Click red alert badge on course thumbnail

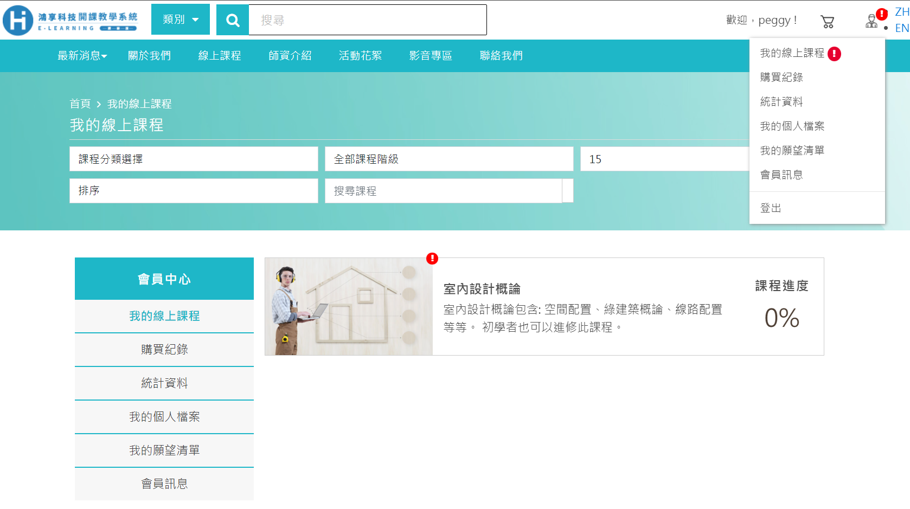pos(432,259)
